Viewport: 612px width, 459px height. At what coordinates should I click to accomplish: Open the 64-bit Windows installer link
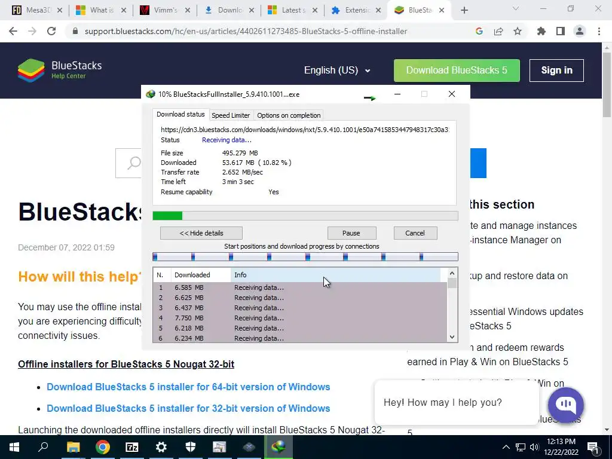pyautogui.click(x=188, y=387)
